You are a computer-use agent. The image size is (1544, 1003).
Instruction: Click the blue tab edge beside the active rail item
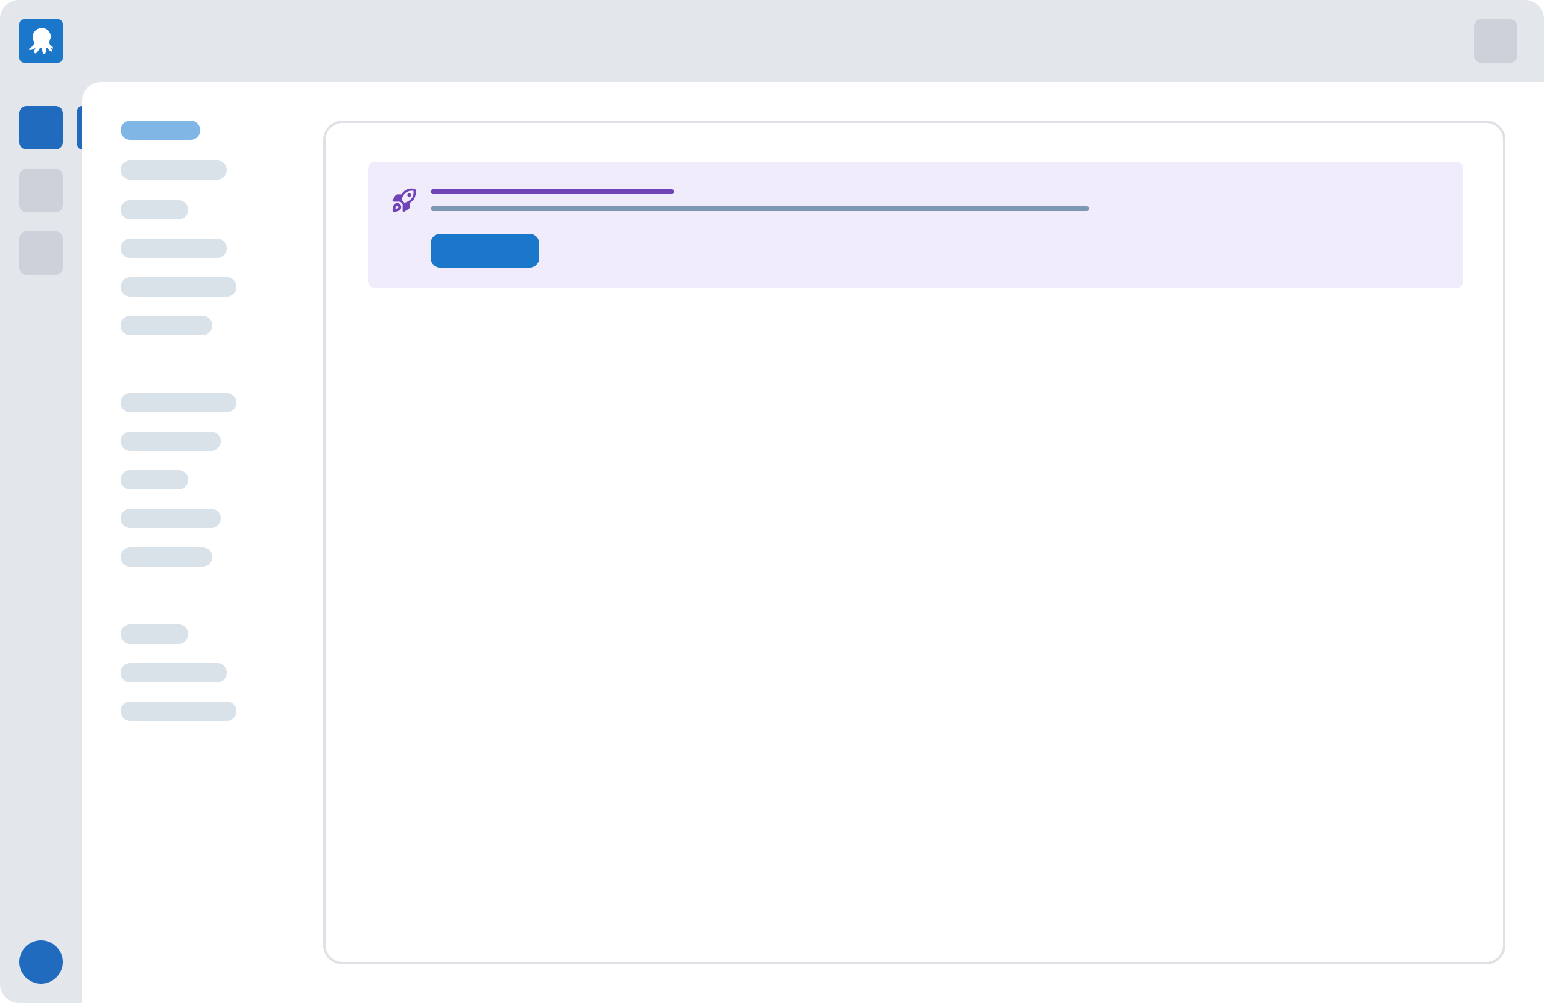[80, 128]
